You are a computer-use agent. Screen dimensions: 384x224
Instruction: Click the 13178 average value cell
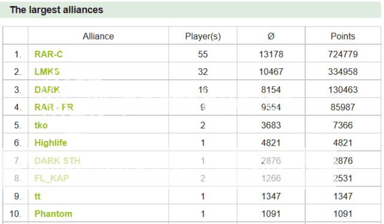pyautogui.click(x=271, y=54)
